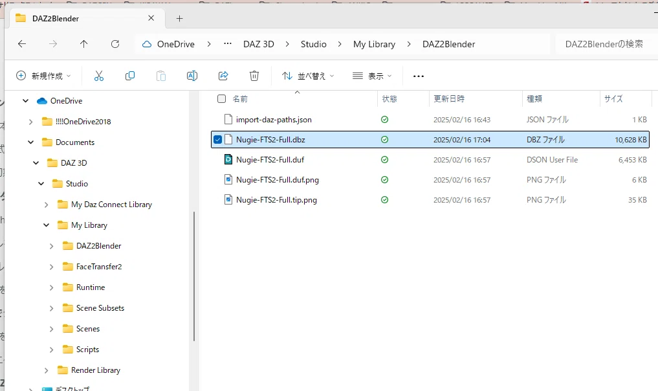Sort files by サイズ column
Screen dimensions: 658x391
click(613, 98)
